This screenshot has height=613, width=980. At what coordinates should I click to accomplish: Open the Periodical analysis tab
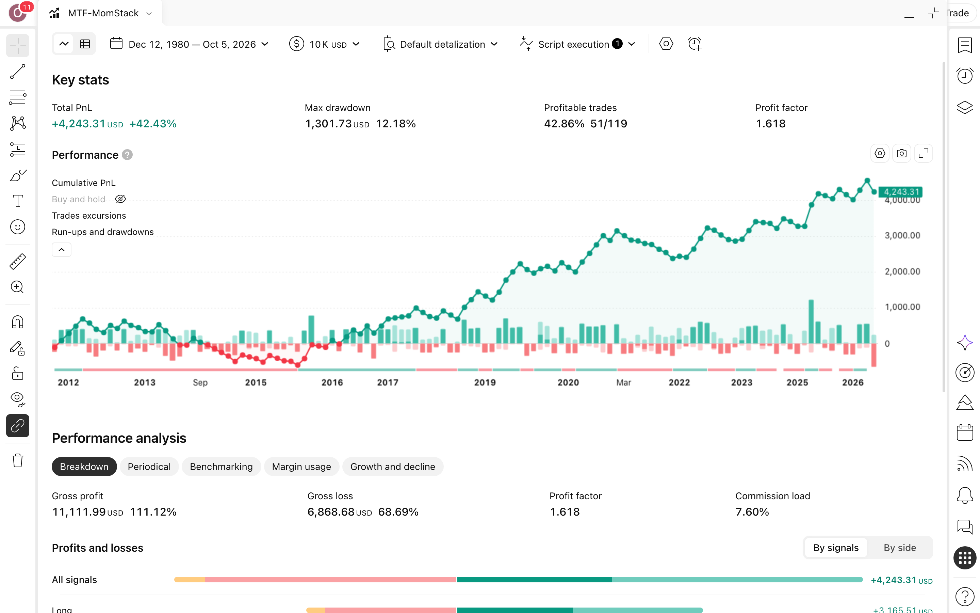pyautogui.click(x=149, y=467)
